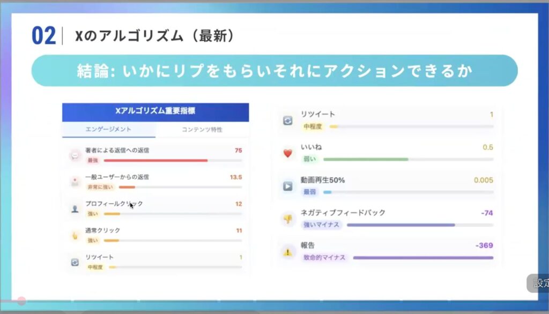Click the warning triangle icon beside 報告
The height and width of the screenshot is (314, 549).
[288, 251]
